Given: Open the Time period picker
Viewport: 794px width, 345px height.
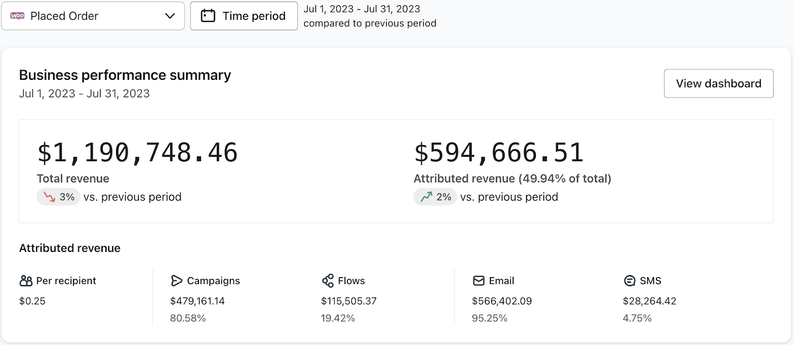Looking at the screenshot, I should (x=244, y=16).
